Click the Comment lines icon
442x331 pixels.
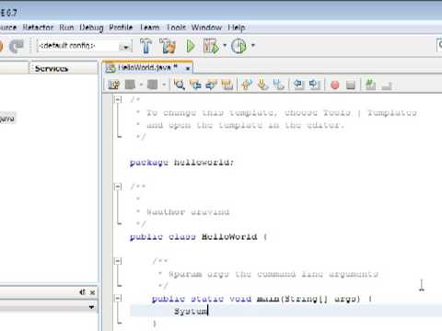(370, 85)
